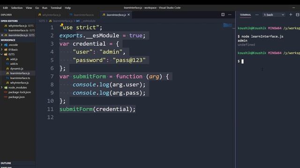The image size is (300, 168).
Task: Click the 02TS breadcrumb segment
Action: (42, 21)
